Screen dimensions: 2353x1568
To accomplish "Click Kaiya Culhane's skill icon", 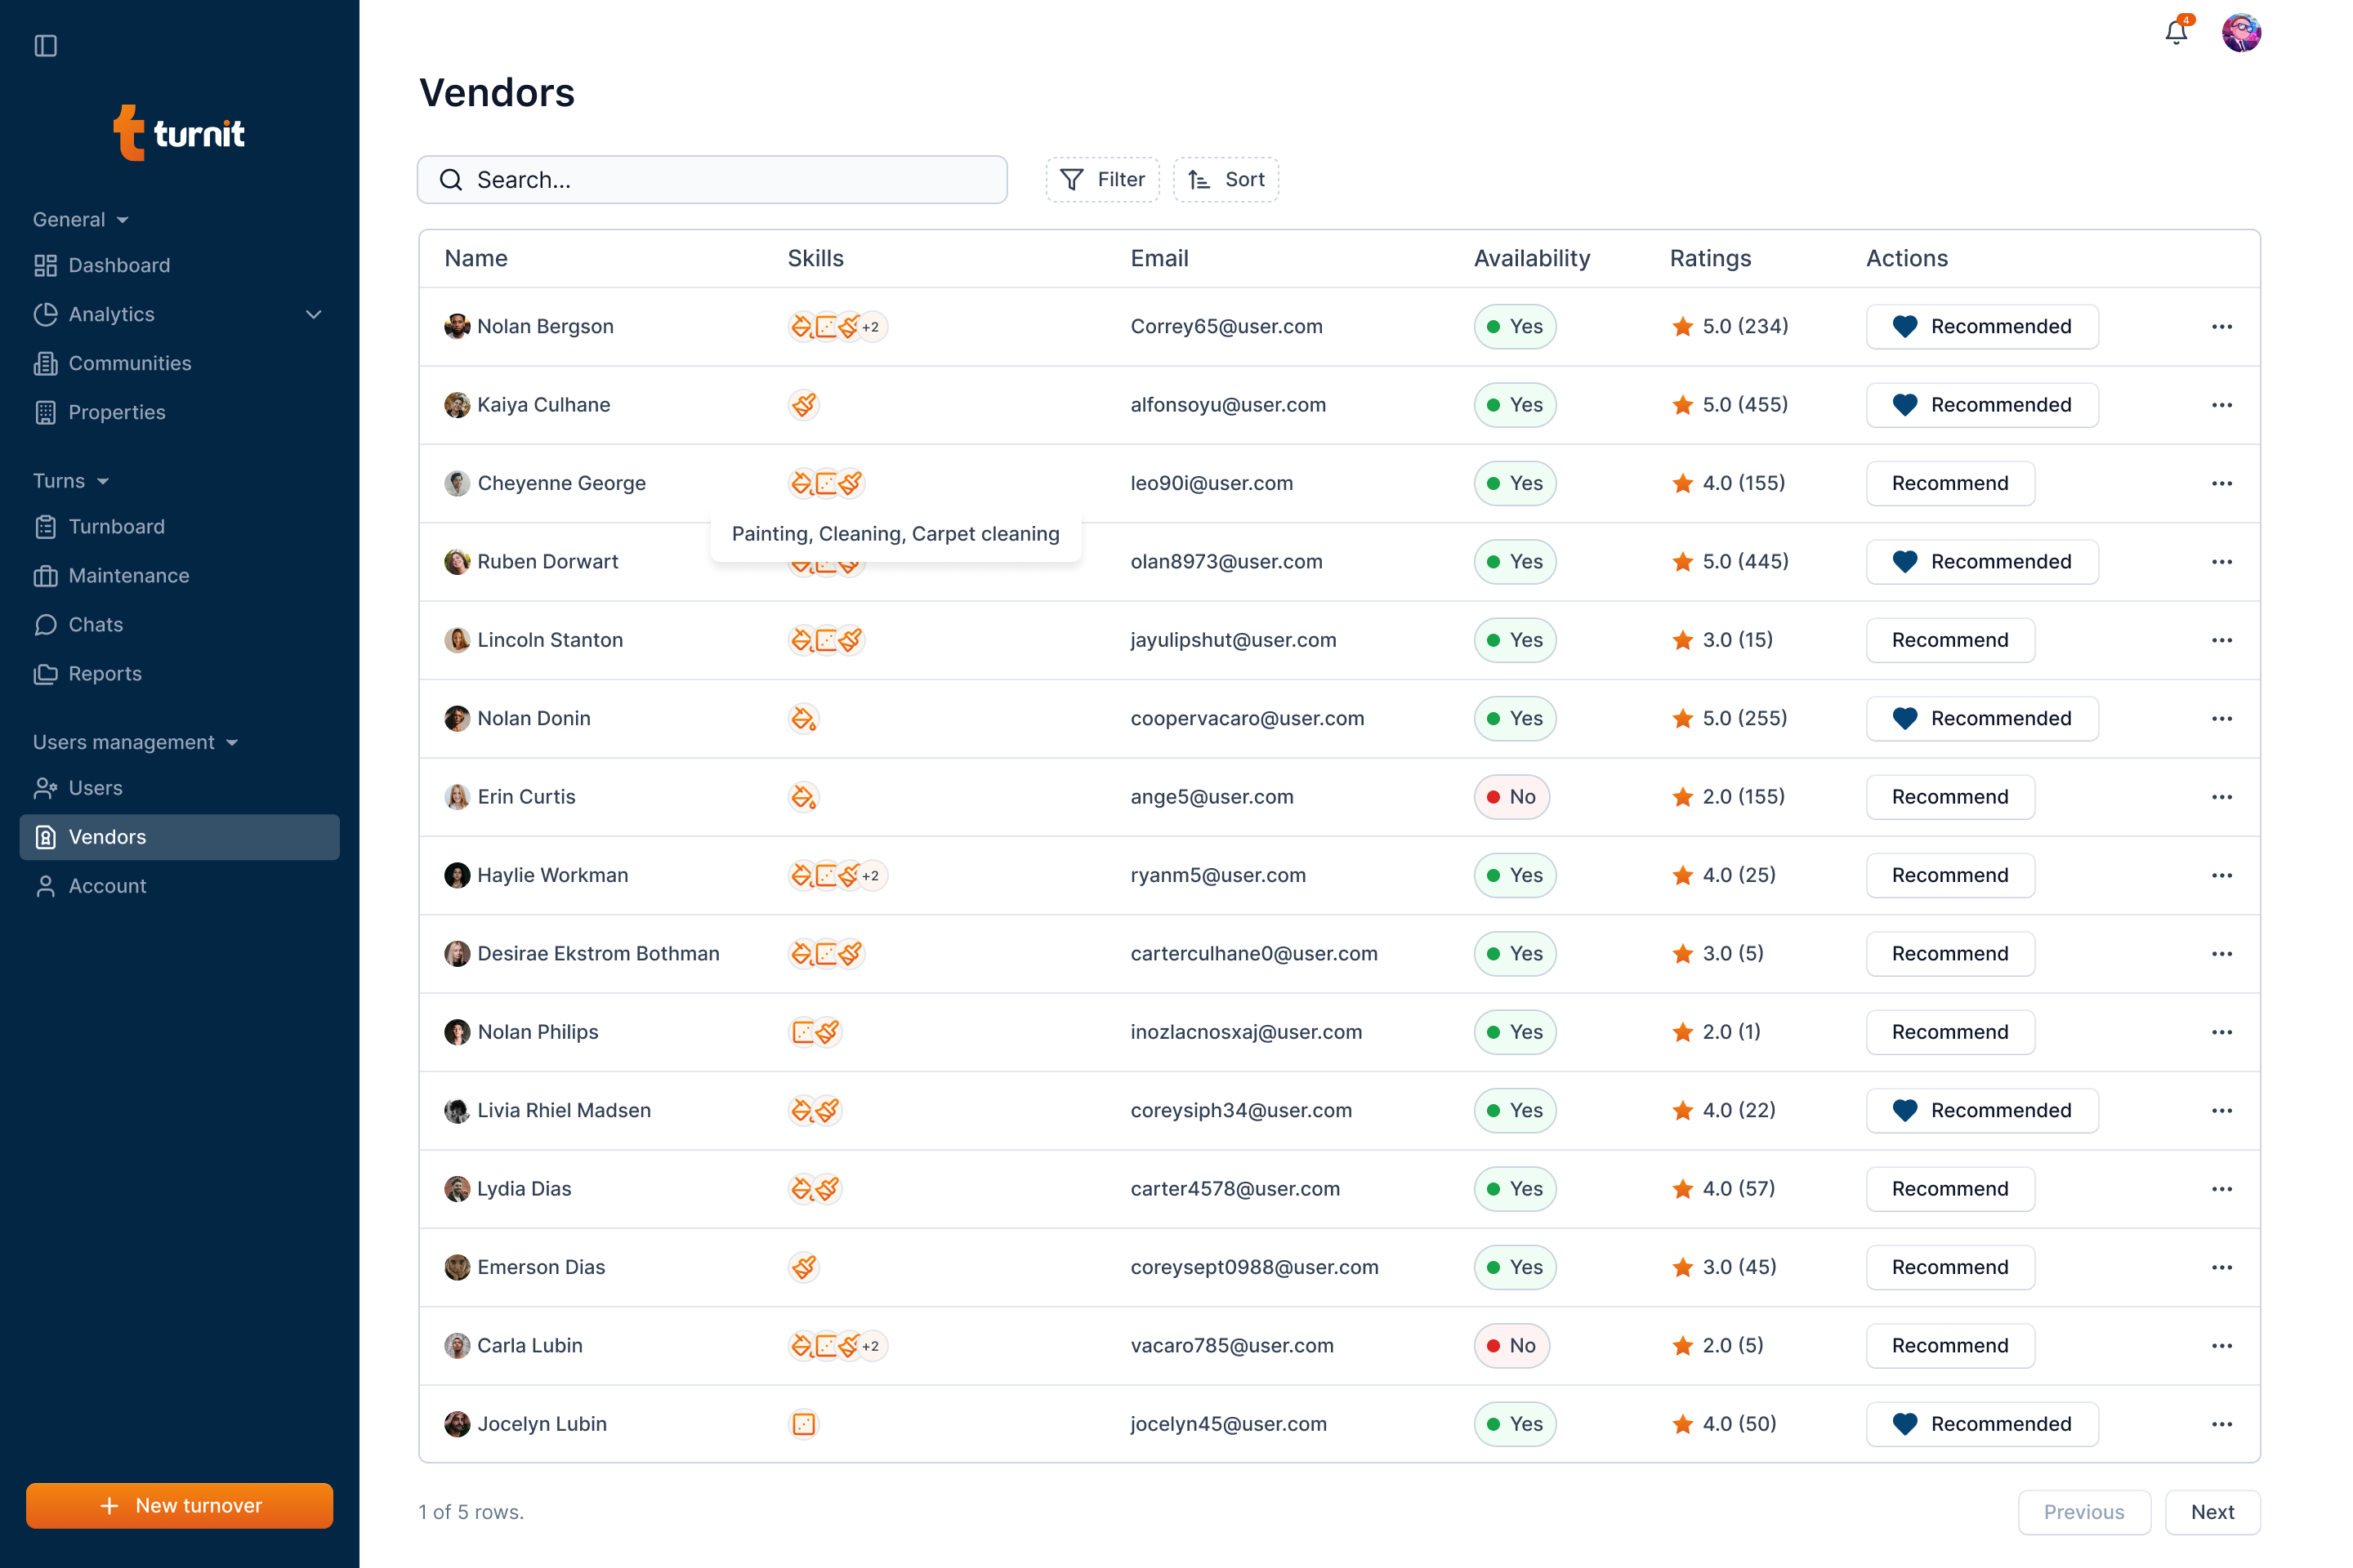I will point(803,405).
